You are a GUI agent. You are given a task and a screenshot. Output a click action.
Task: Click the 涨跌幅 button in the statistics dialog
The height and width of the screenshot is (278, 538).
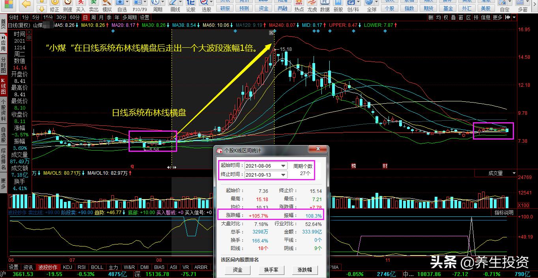pos(305,270)
